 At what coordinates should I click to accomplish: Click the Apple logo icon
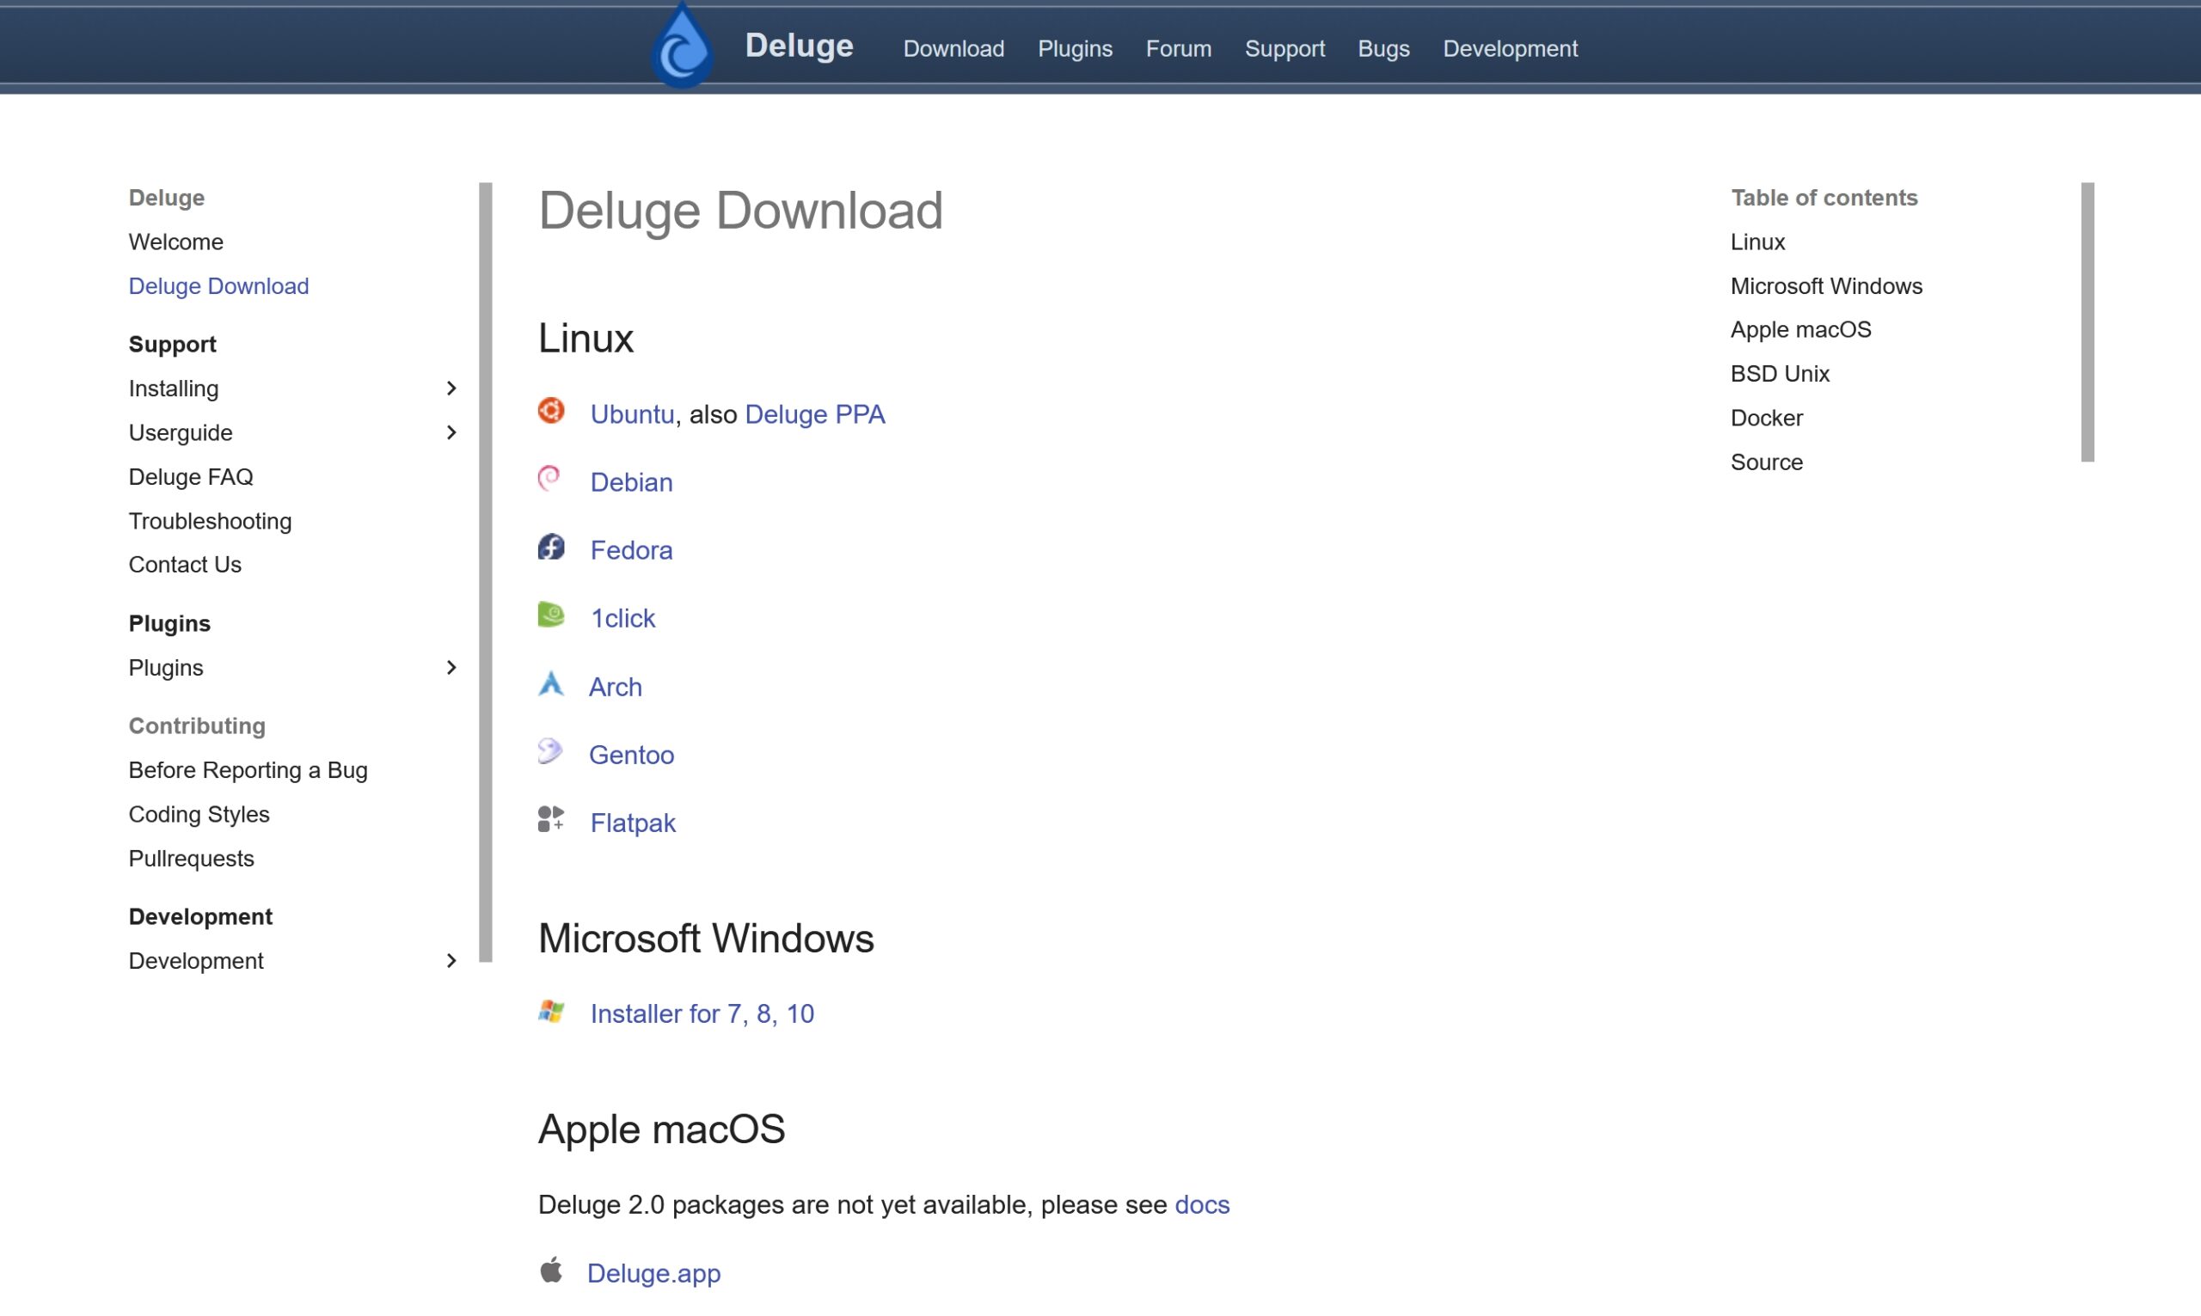pyautogui.click(x=551, y=1270)
